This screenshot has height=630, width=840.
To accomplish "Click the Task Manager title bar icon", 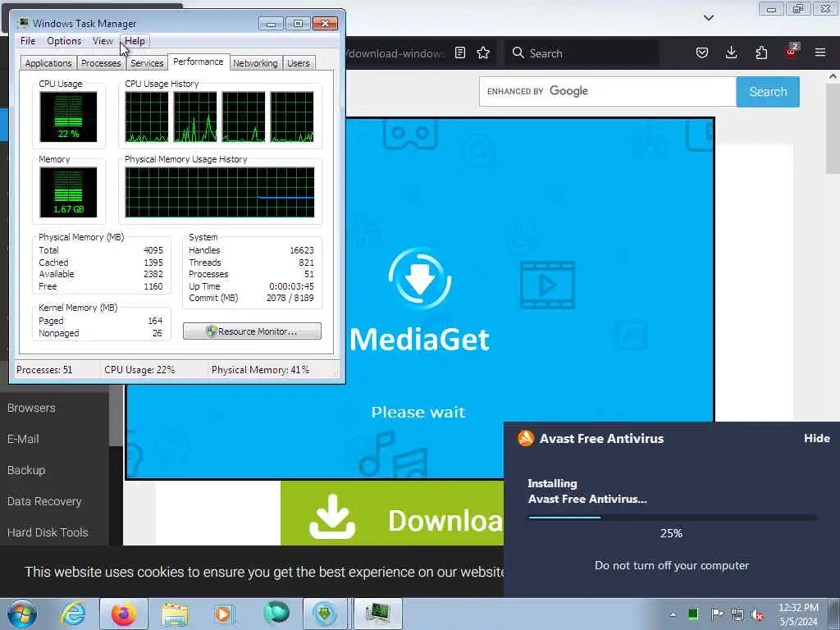I will pos(23,23).
